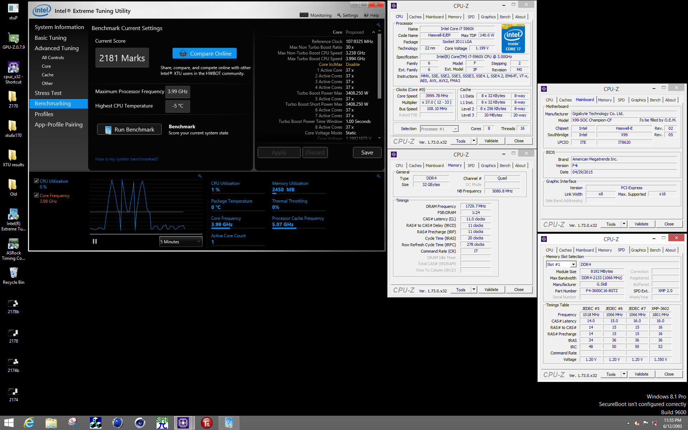Click Close button in CPU-Z SPD window
The width and height of the screenshot is (688, 430).
click(669, 374)
